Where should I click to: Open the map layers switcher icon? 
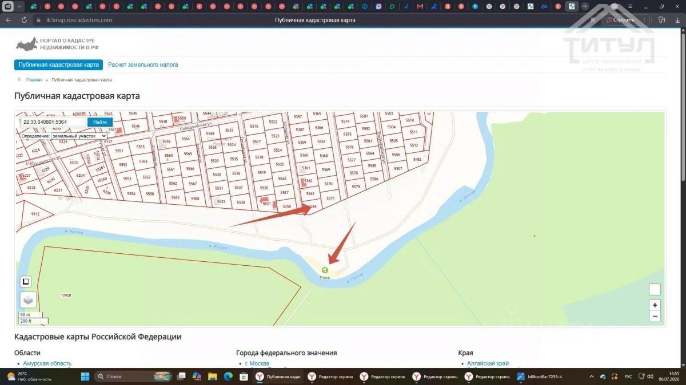click(28, 299)
